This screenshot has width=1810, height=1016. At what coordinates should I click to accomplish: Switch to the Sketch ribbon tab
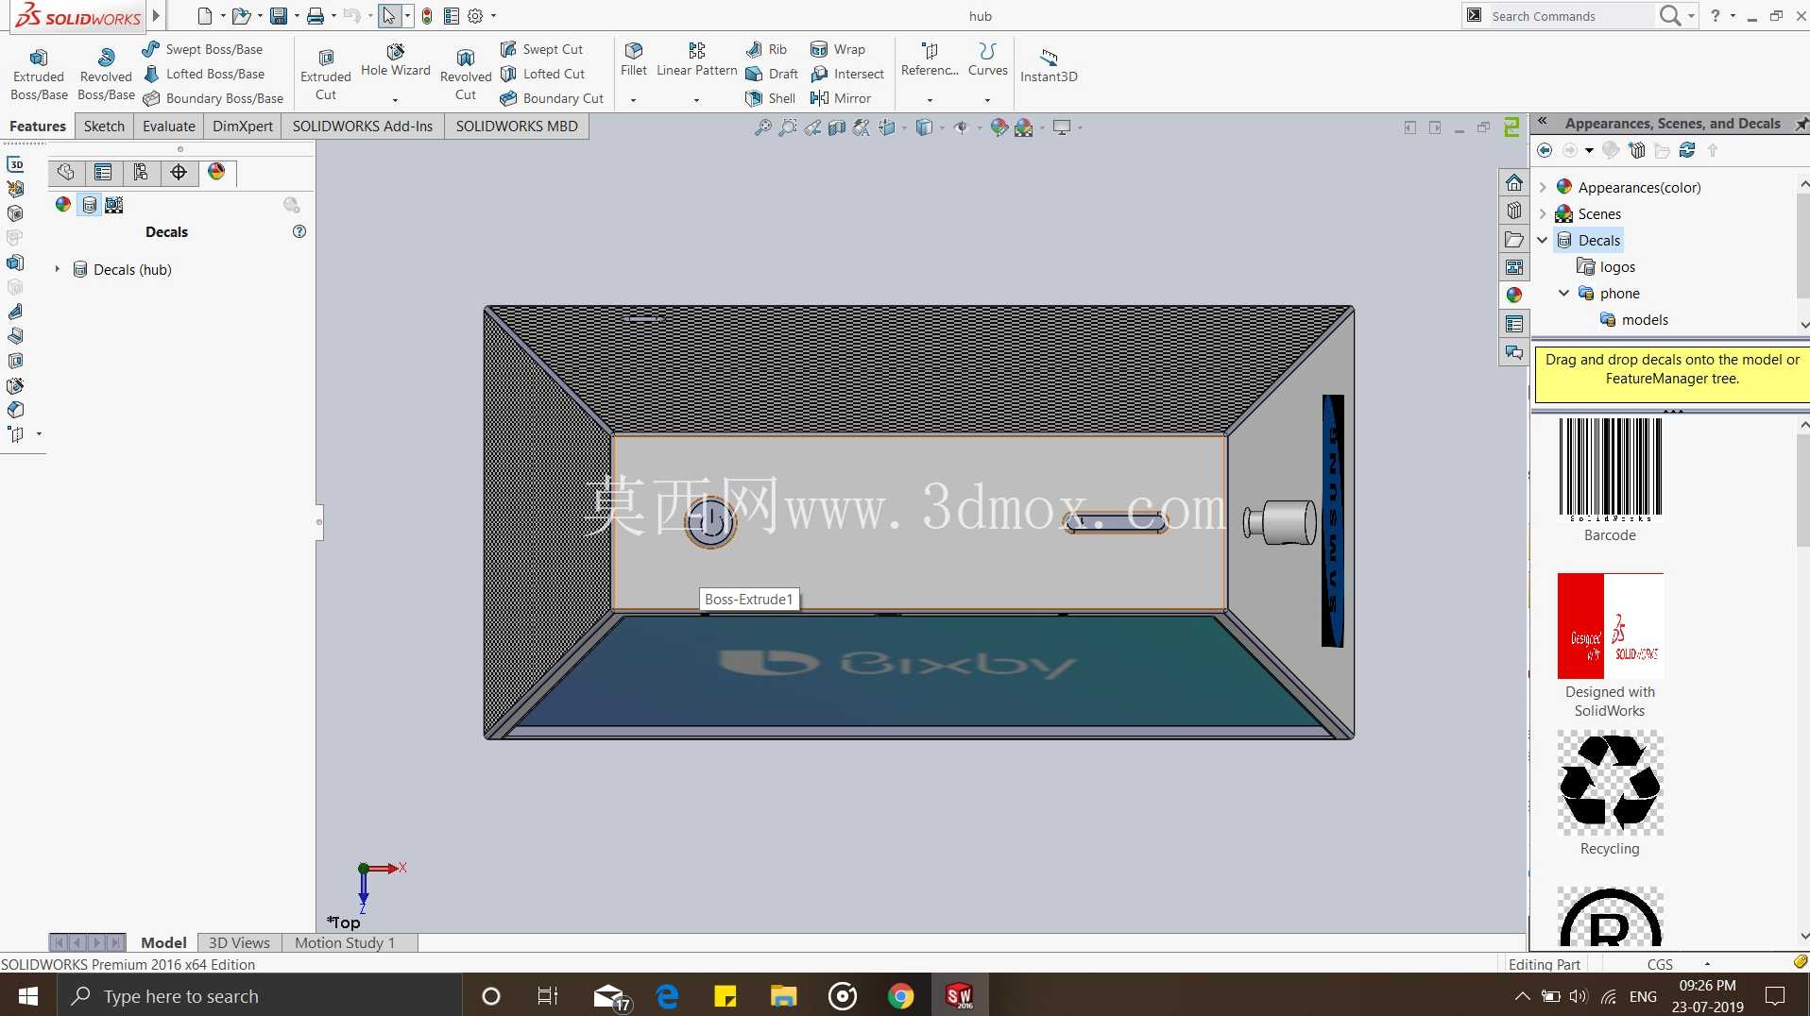coord(104,127)
